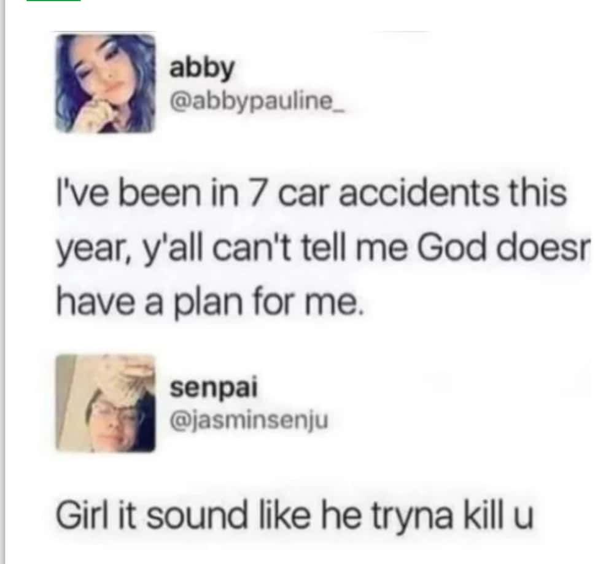This screenshot has height=564, width=614.
Task: Click the @abbypauline_ handle
Action: pos(257,102)
